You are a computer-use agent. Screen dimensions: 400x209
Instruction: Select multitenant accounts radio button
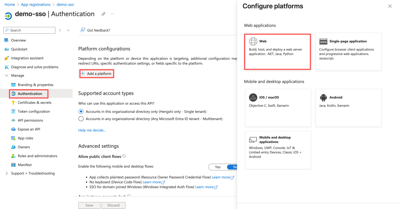[81, 119]
